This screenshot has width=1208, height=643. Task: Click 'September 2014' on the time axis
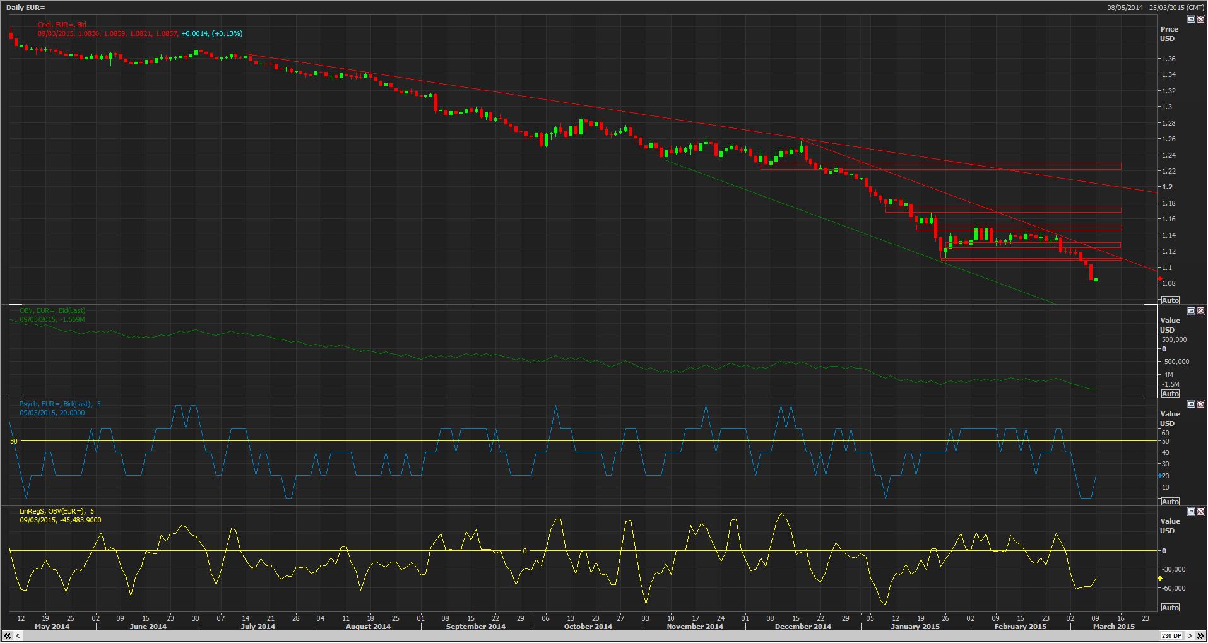coord(475,627)
